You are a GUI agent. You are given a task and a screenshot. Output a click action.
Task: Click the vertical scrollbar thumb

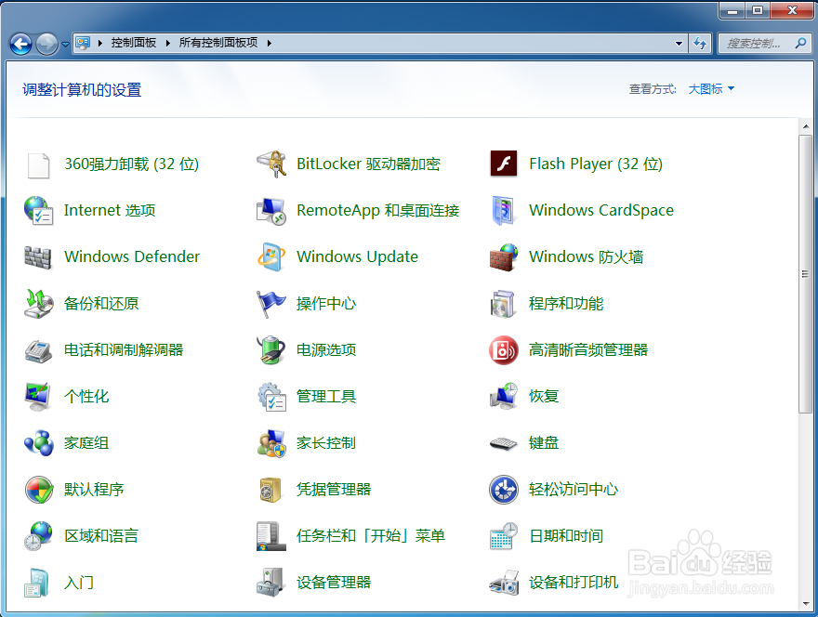[806, 274]
